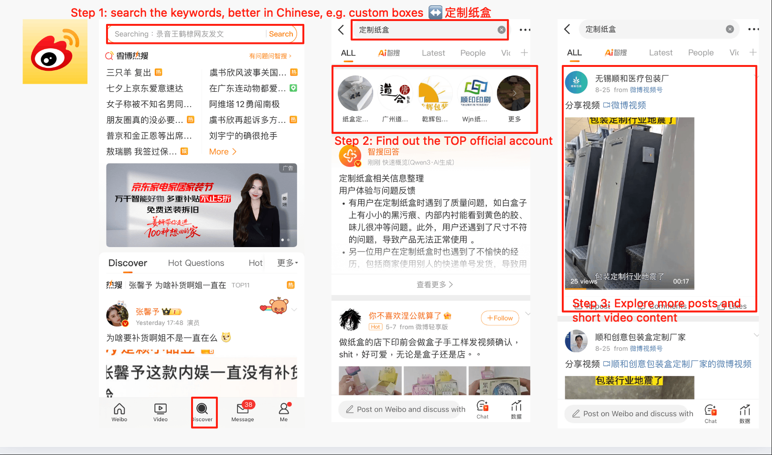Select Ai智搜 tab on right screen
The image size is (772, 455).
[x=616, y=53]
